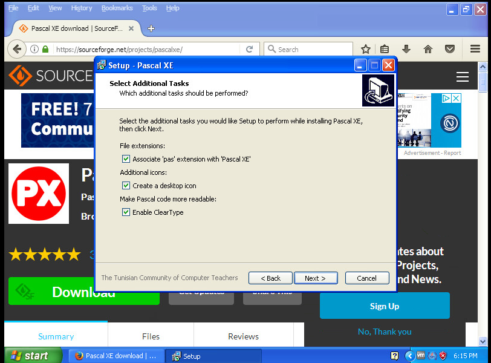
Task: Open Firefox hamburger menu
Action: click(x=475, y=49)
